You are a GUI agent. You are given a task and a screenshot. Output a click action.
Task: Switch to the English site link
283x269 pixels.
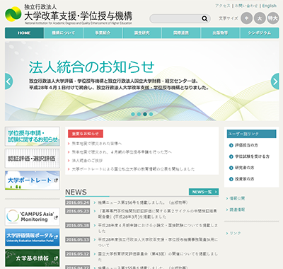point(270,6)
